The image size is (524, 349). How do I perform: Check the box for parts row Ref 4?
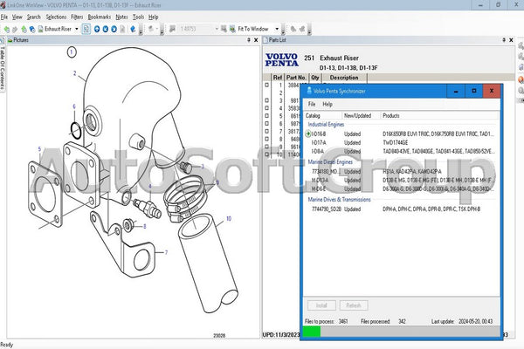click(x=266, y=108)
